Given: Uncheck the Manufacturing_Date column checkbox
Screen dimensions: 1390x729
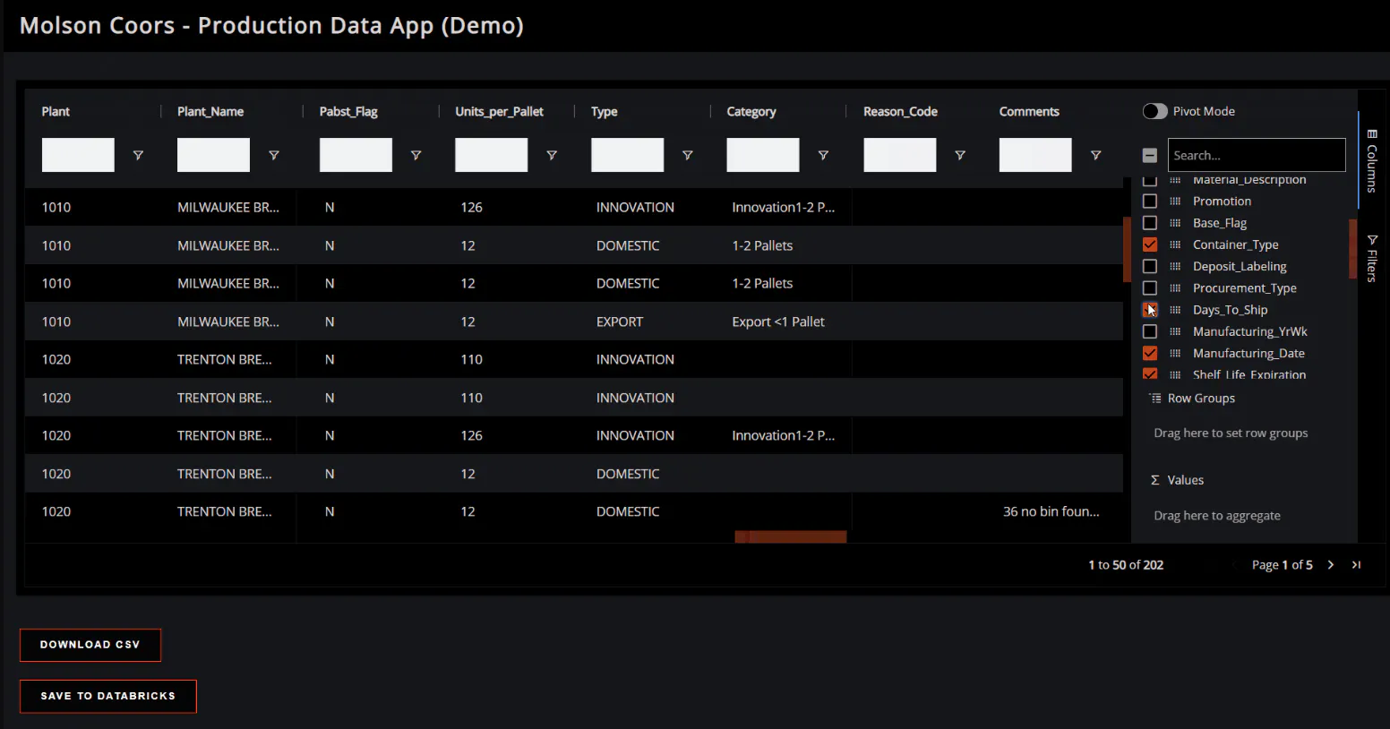Looking at the screenshot, I should (x=1150, y=353).
